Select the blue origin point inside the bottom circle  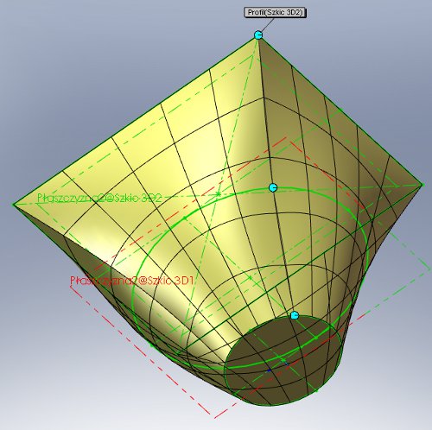269,370
